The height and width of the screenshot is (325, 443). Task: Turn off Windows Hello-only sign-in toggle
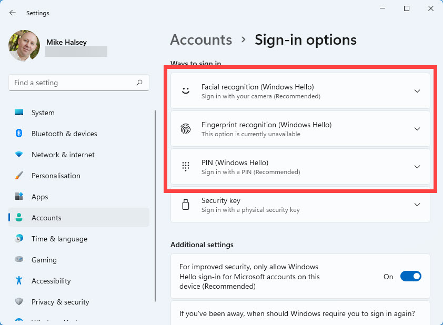point(410,277)
